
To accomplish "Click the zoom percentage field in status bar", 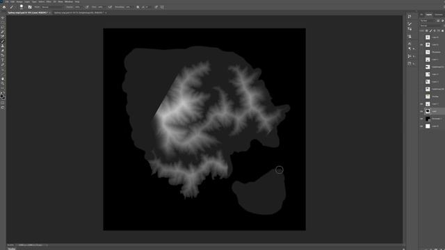I will click(10, 245).
